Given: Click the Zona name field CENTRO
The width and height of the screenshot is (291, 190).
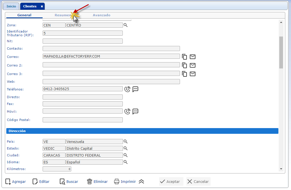Looking at the screenshot, I should coord(94,25).
